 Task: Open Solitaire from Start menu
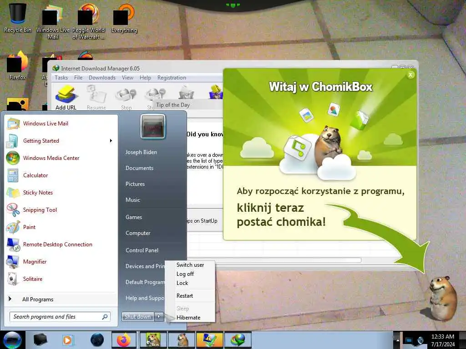(61, 279)
